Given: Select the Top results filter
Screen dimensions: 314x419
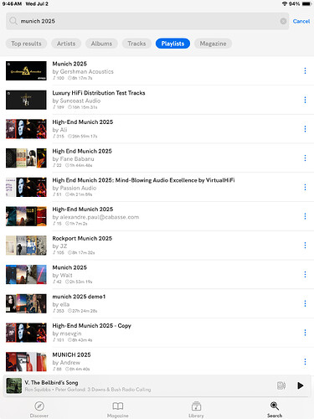Looking at the screenshot, I should click(26, 44).
